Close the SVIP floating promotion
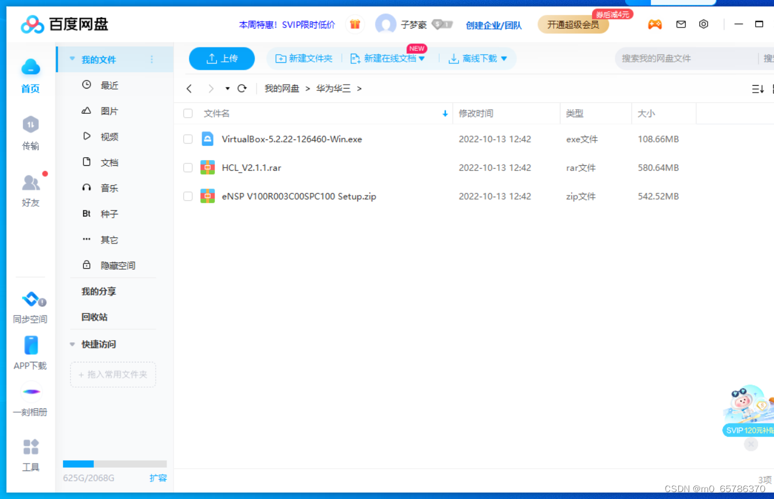Screen dimensions: 774x499 pos(751,444)
